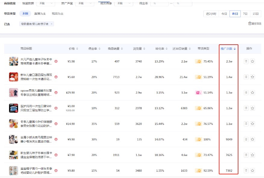Click the 2.3w promotion count cell
Screen dimensions: 264x178
[229, 61]
